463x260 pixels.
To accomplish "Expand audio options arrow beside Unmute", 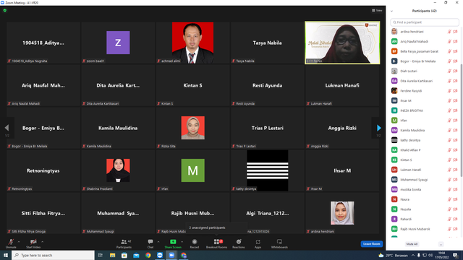I will [19, 242].
